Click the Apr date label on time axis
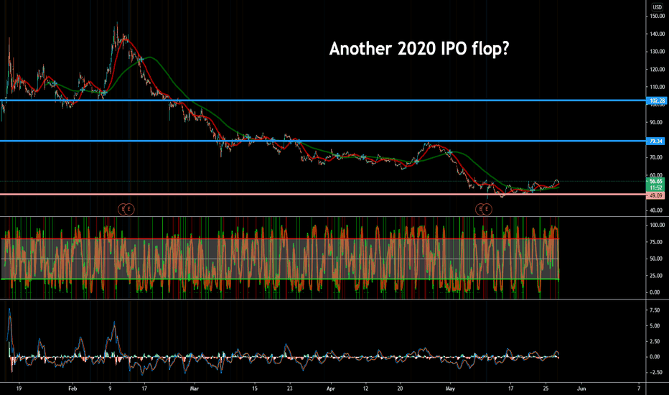 [330, 389]
